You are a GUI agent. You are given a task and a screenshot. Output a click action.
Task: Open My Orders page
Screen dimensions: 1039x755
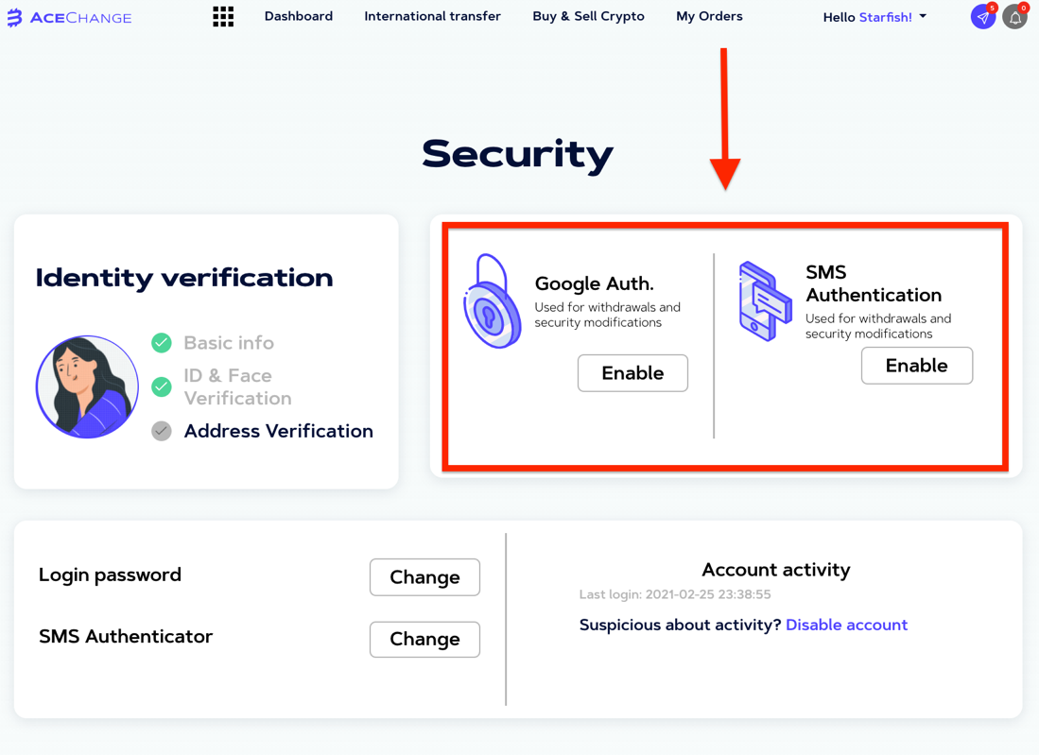pyautogui.click(x=709, y=17)
